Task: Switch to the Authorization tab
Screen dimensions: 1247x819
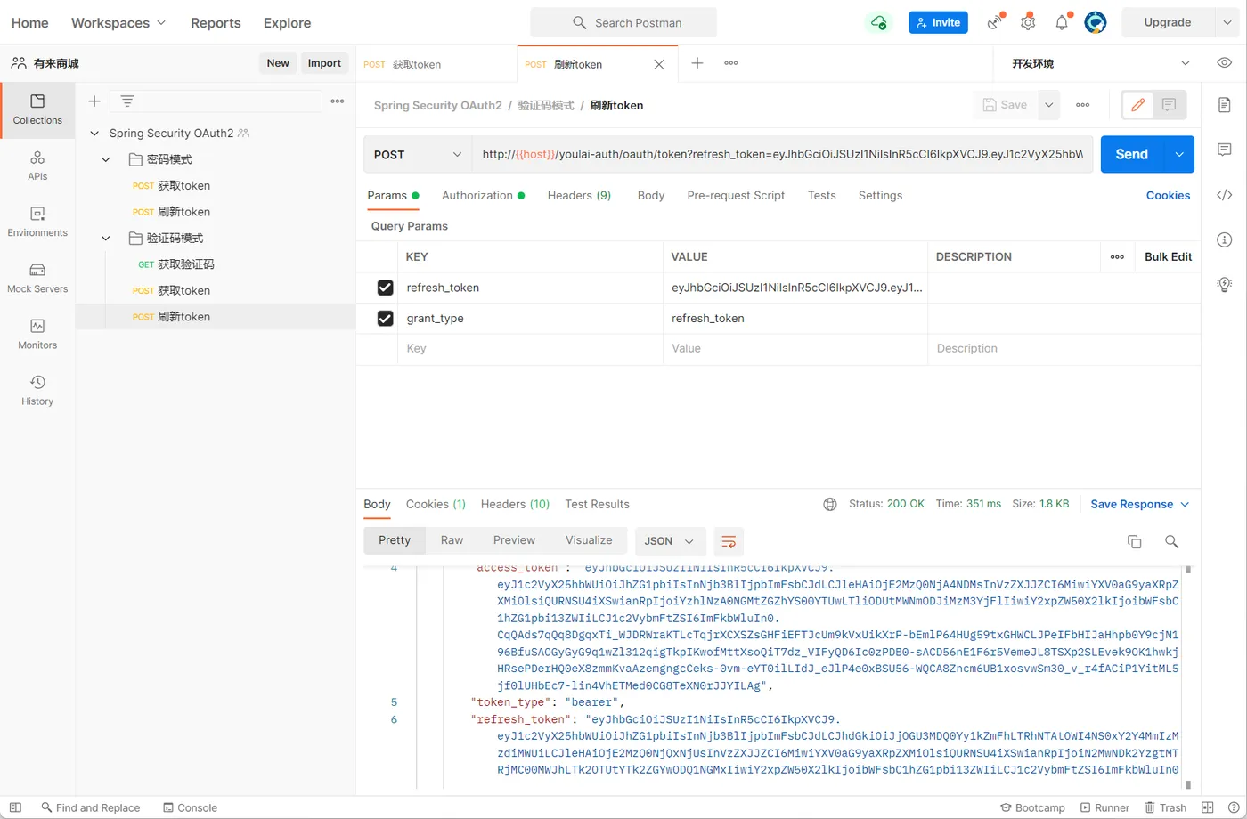Action: pyautogui.click(x=483, y=195)
